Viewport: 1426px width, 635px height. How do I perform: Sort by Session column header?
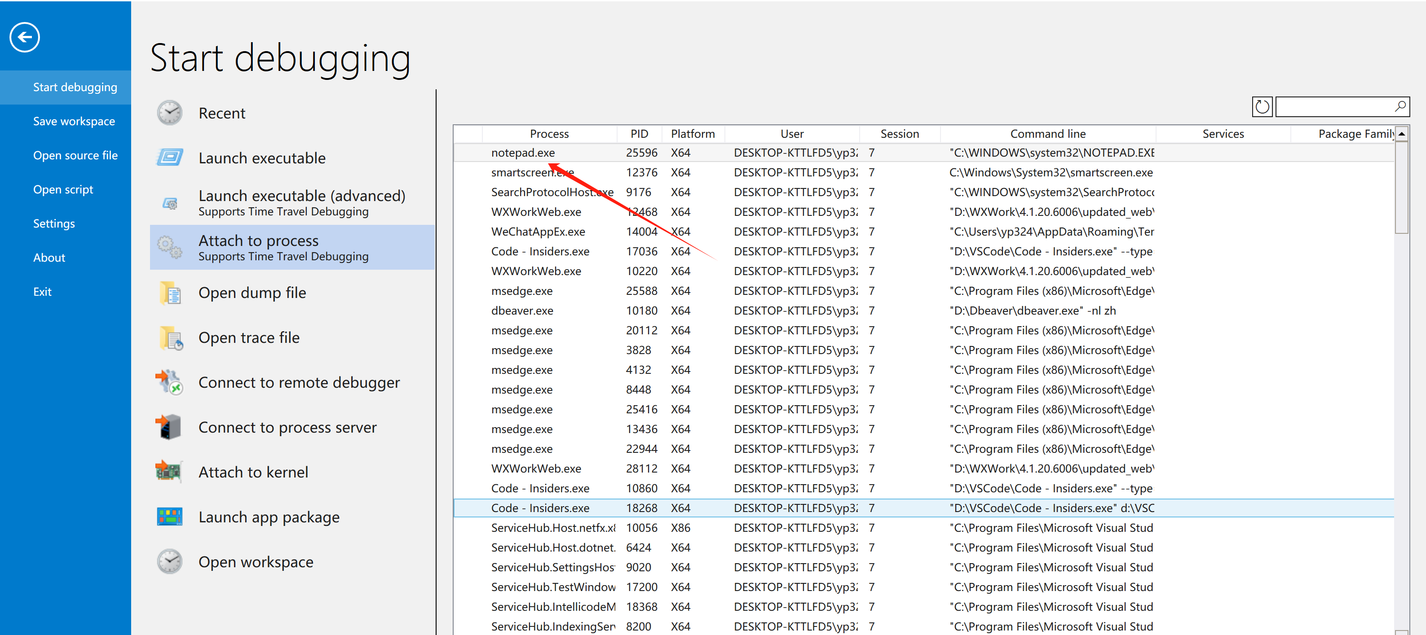coord(900,134)
